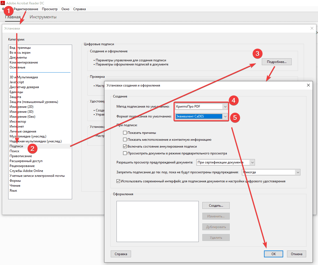The width and height of the screenshot is (318, 265).
Task: Open the КриптоПро PDF signing method dropdown
Action: coord(225,106)
